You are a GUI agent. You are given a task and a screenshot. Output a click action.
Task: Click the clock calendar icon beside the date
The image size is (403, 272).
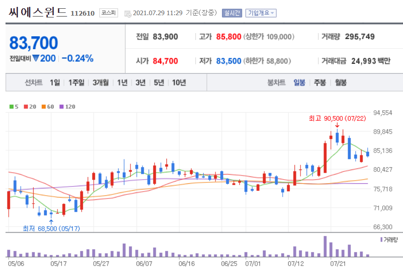[x=127, y=14]
